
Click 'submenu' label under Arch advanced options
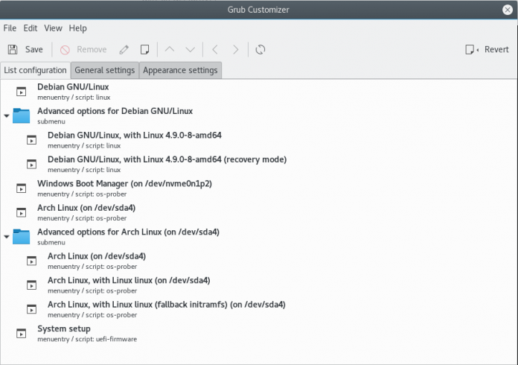[x=51, y=243]
